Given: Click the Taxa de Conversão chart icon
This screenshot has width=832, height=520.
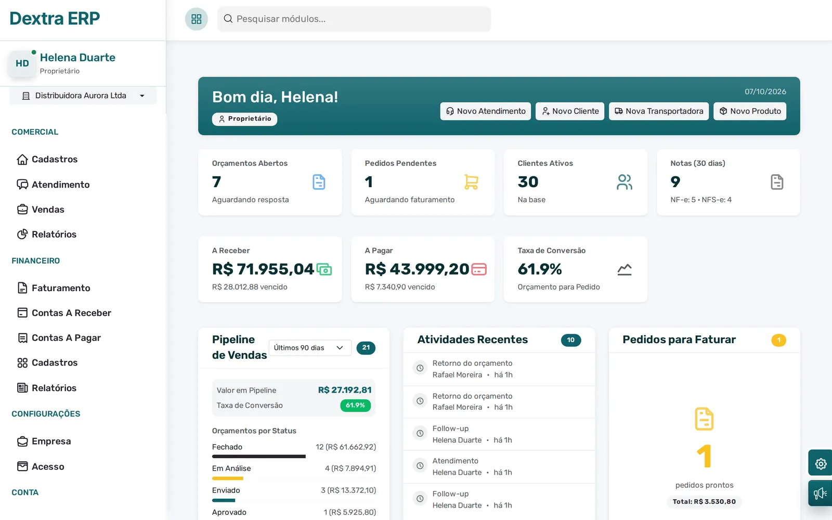Looking at the screenshot, I should [x=625, y=269].
